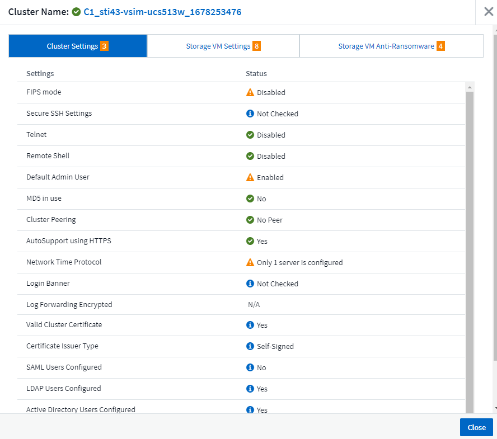
Task: Dismiss the dialog with the X button
Action: click(x=488, y=12)
